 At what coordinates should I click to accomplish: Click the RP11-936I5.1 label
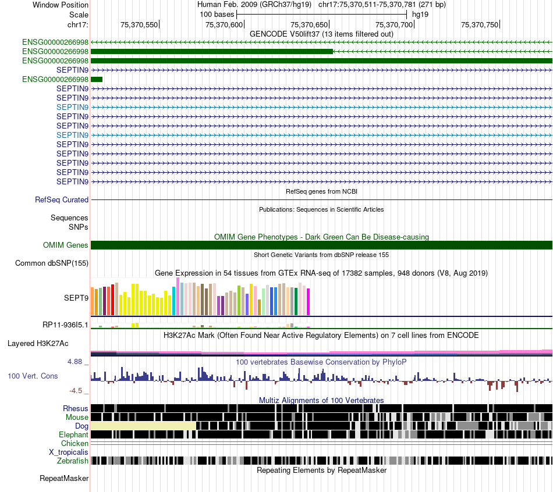pos(65,325)
